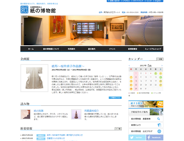The height and width of the screenshot is (141, 184).
Task: Switch site language to English
Action: [157, 1]
